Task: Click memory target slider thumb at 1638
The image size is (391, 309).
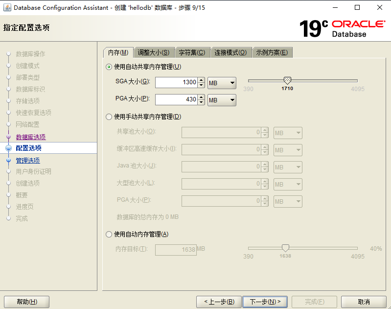Action: [285, 248]
